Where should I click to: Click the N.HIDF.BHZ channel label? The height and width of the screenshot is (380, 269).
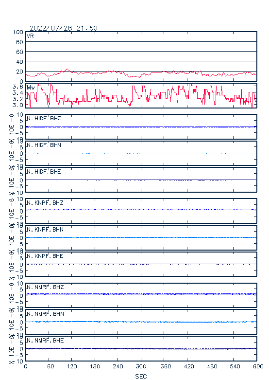point(44,119)
